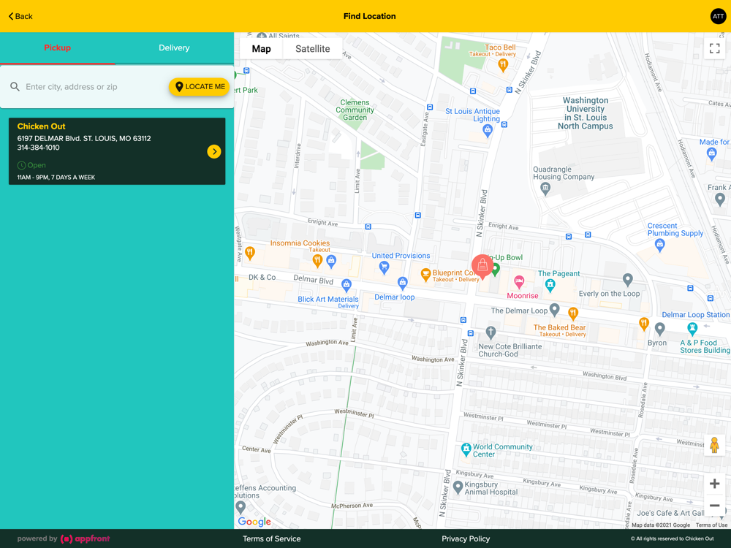Select the Chicken Out location title
731x548 pixels.
(x=41, y=126)
